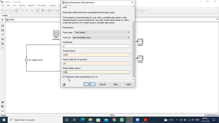
Task: Open the lower Scope block
Action: pyautogui.click(x=140, y=58)
